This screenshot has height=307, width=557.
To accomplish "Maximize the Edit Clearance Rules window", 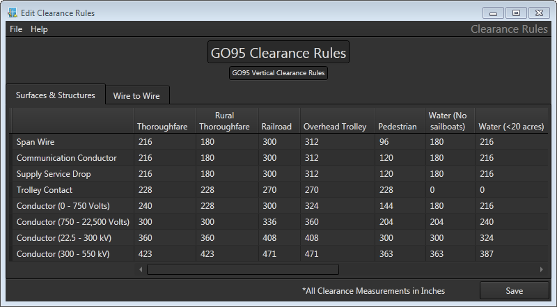I will coord(516,13).
